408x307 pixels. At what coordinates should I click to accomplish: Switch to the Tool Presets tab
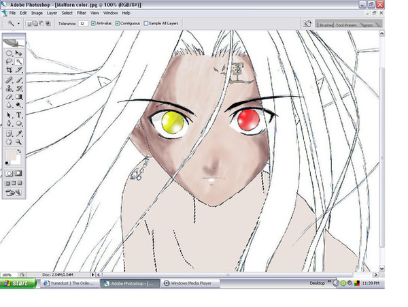click(x=346, y=25)
